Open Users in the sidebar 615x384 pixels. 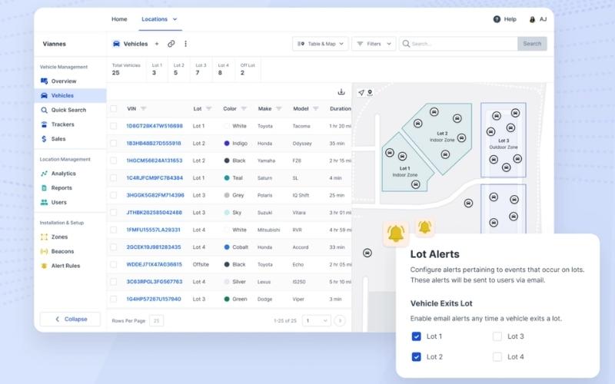[x=70, y=203]
